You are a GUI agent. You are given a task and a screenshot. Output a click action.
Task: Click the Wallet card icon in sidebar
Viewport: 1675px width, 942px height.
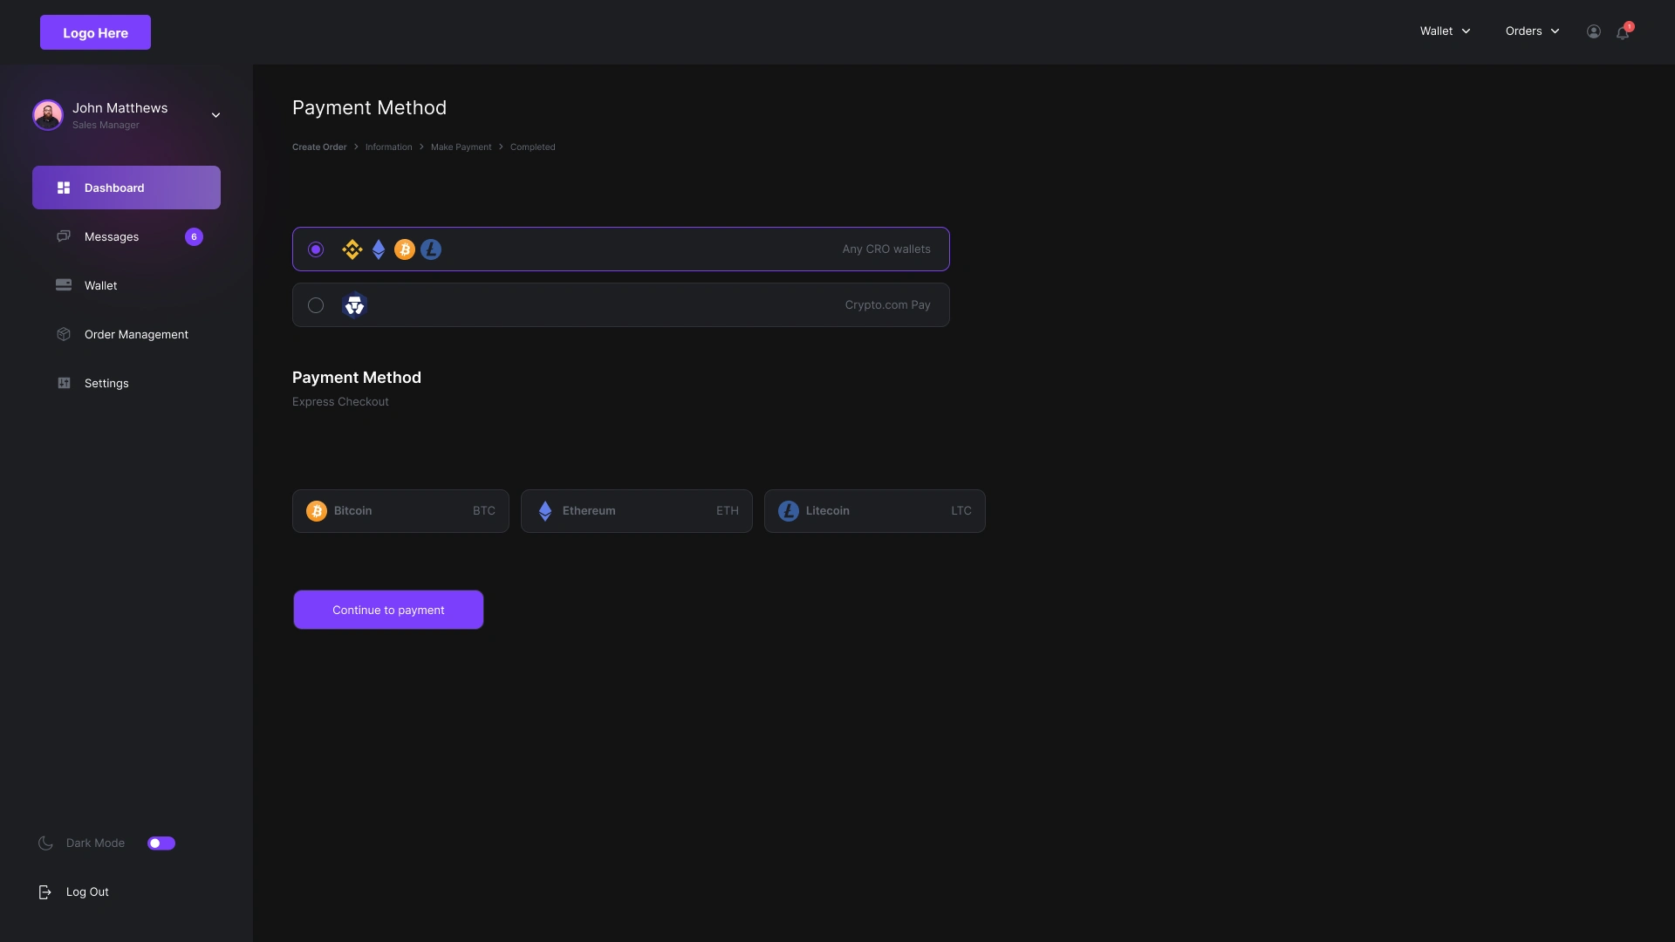pos(64,285)
